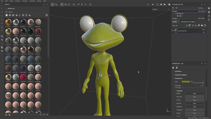Click the rotate icon in top toolbar
This screenshot has width=211, height=119.
click(x=66, y=4)
